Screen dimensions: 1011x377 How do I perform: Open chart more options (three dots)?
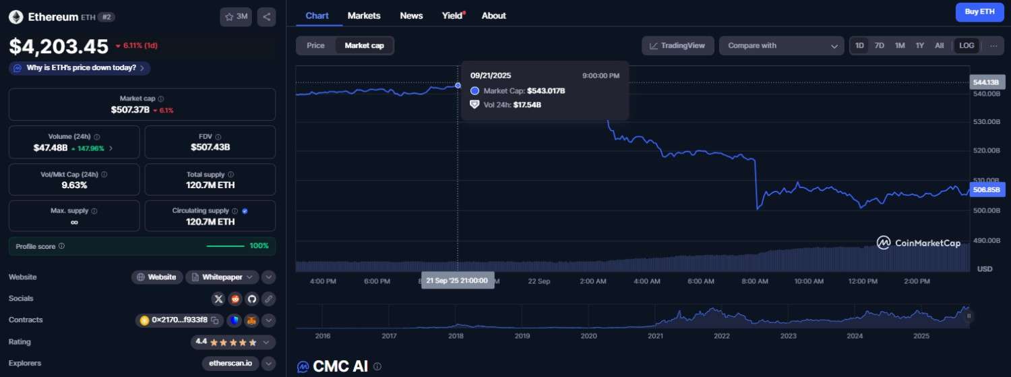[x=993, y=46]
